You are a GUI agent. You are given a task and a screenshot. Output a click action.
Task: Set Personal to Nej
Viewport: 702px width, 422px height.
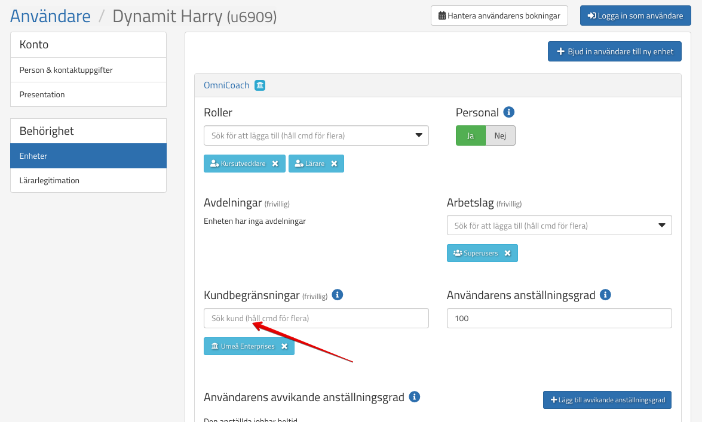click(500, 135)
